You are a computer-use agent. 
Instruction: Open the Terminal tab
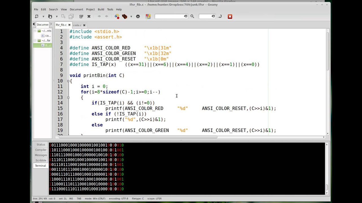pyautogui.click(x=40, y=166)
